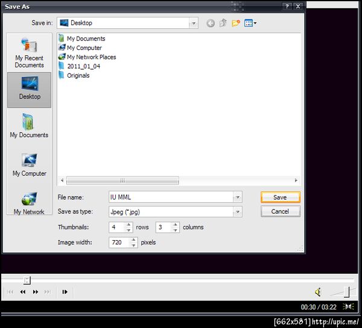Screen dimensions: 362x328
Task: Open My Computer in the places sidebar
Action: click(30, 165)
